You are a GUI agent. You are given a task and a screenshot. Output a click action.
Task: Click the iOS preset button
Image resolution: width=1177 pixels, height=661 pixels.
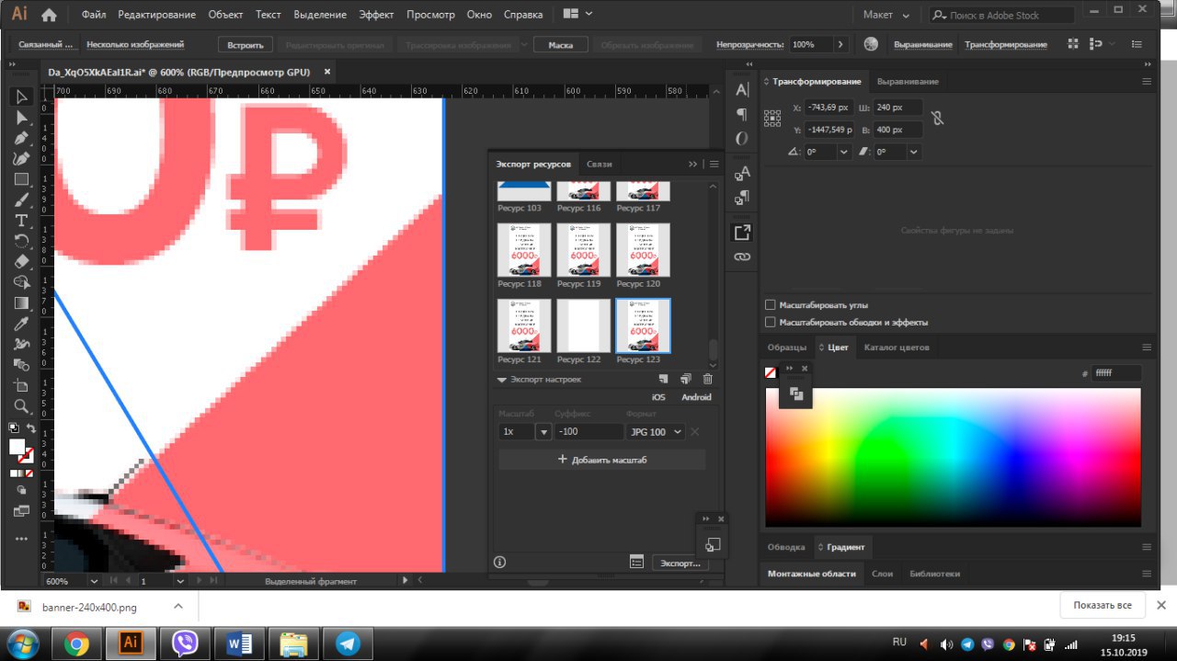(658, 397)
